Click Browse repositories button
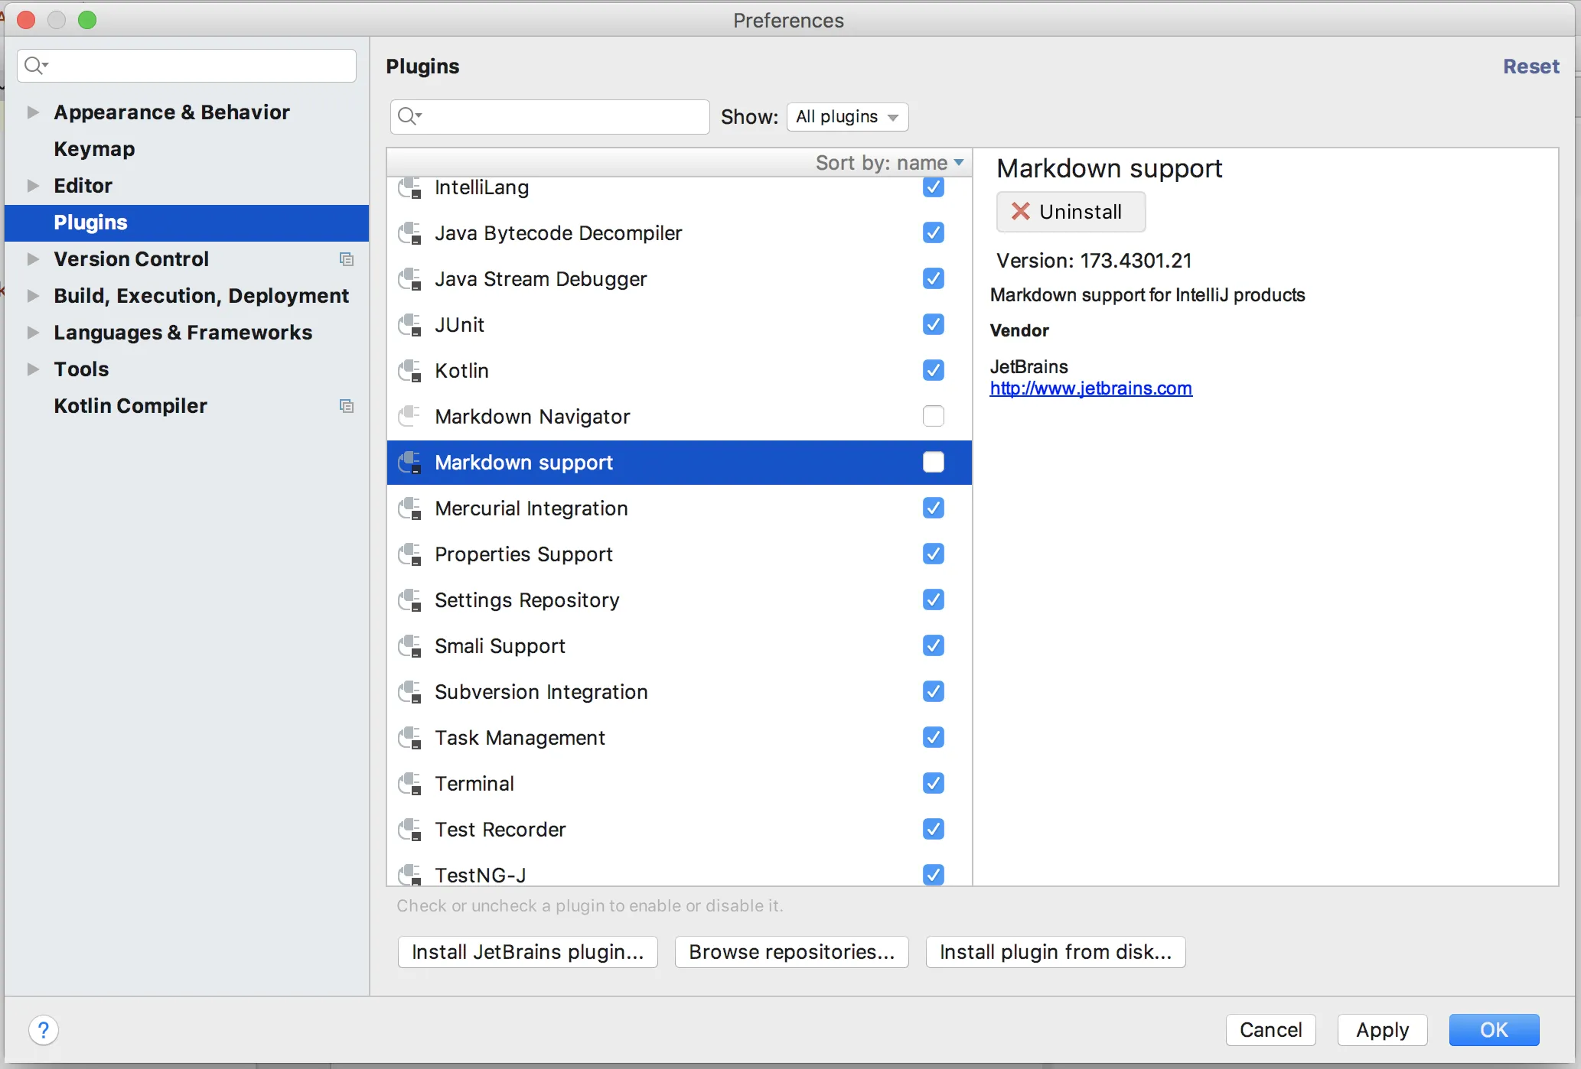Viewport: 1581px width, 1069px height. pyautogui.click(x=791, y=952)
